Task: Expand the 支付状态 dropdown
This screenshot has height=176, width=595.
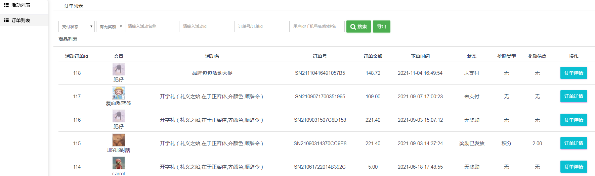Action: tap(77, 26)
